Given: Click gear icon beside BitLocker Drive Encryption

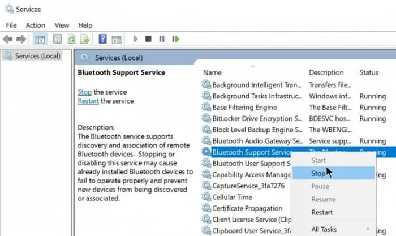Looking at the screenshot, I should point(206,118).
